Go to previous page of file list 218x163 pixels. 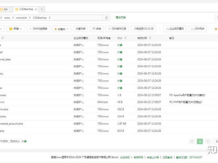click(x=192, y=141)
